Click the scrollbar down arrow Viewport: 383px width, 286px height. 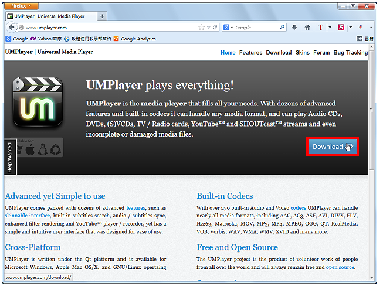coord(371,277)
